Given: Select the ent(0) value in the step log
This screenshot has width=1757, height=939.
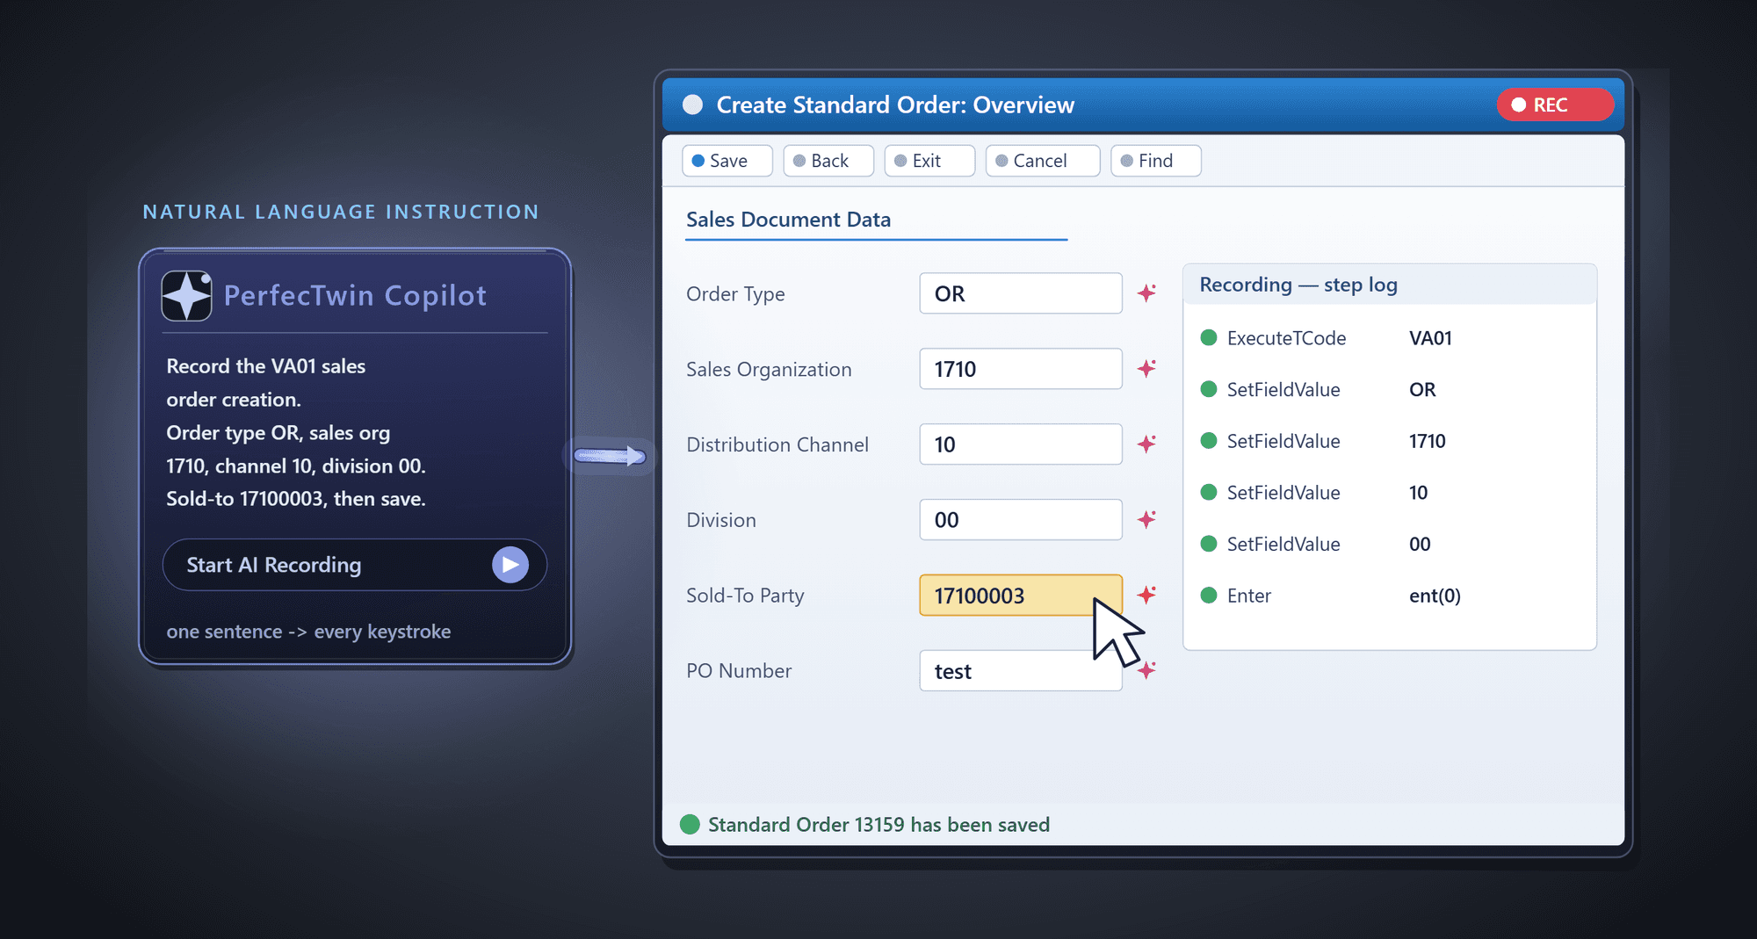Looking at the screenshot, I should click(x=1435, y=596).
